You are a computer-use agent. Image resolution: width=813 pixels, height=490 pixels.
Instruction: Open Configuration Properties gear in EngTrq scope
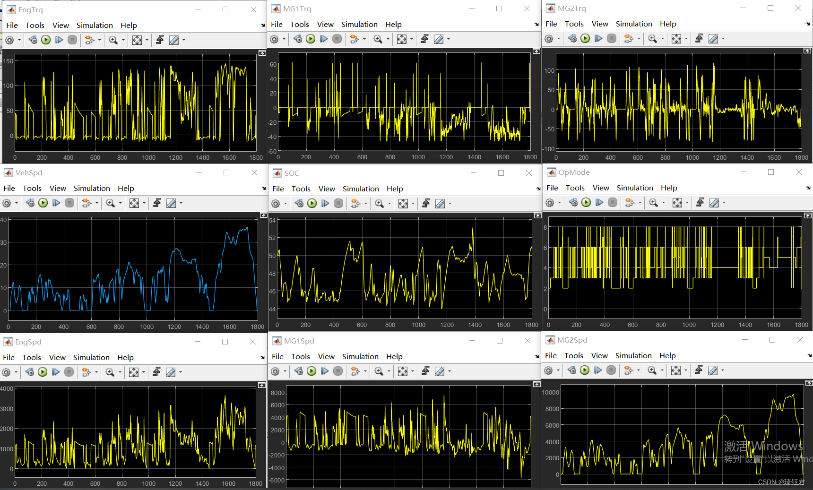[x=9, y=40]
